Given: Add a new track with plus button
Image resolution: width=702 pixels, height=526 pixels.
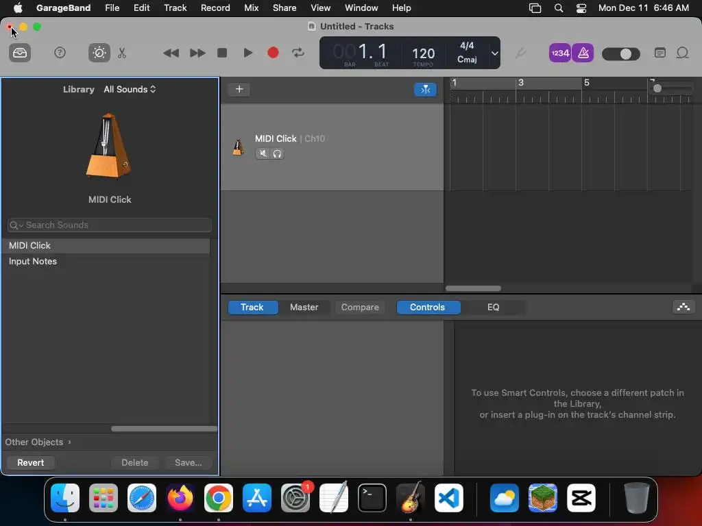Looking at the screenshot, I should (x=239, y=89).
